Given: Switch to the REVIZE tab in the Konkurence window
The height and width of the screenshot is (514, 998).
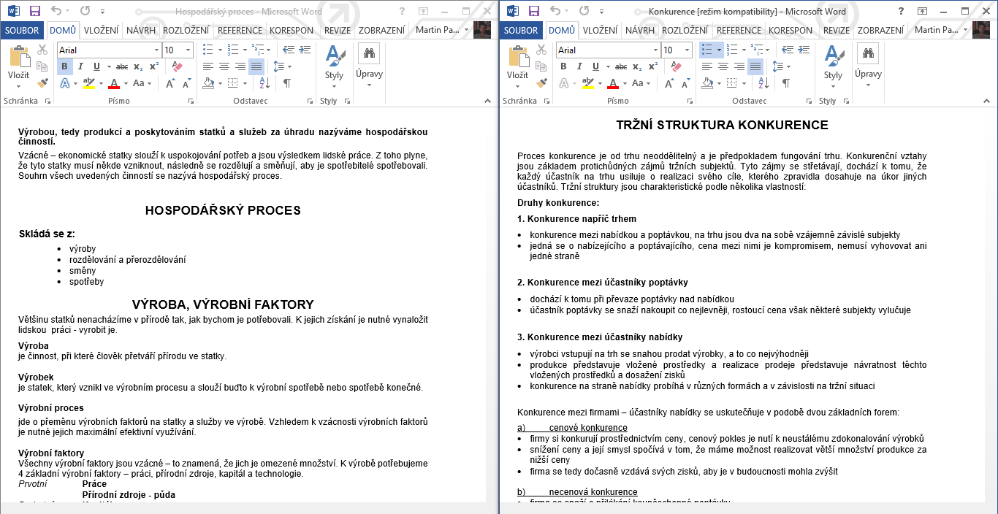Looking at the screenshot, I should (836, 30).
